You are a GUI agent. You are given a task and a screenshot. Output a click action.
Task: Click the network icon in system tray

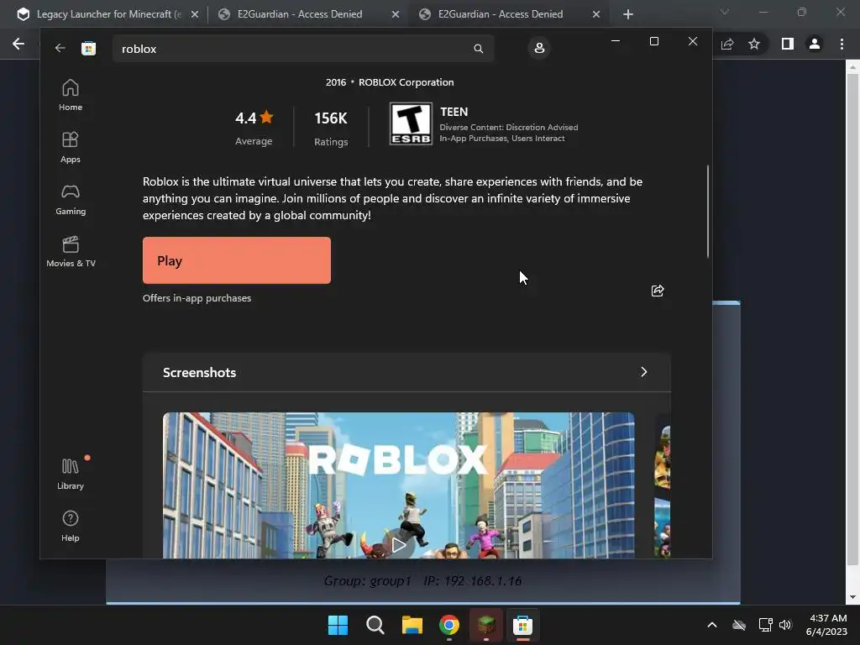pyautogui.click(x=765, y=625)
